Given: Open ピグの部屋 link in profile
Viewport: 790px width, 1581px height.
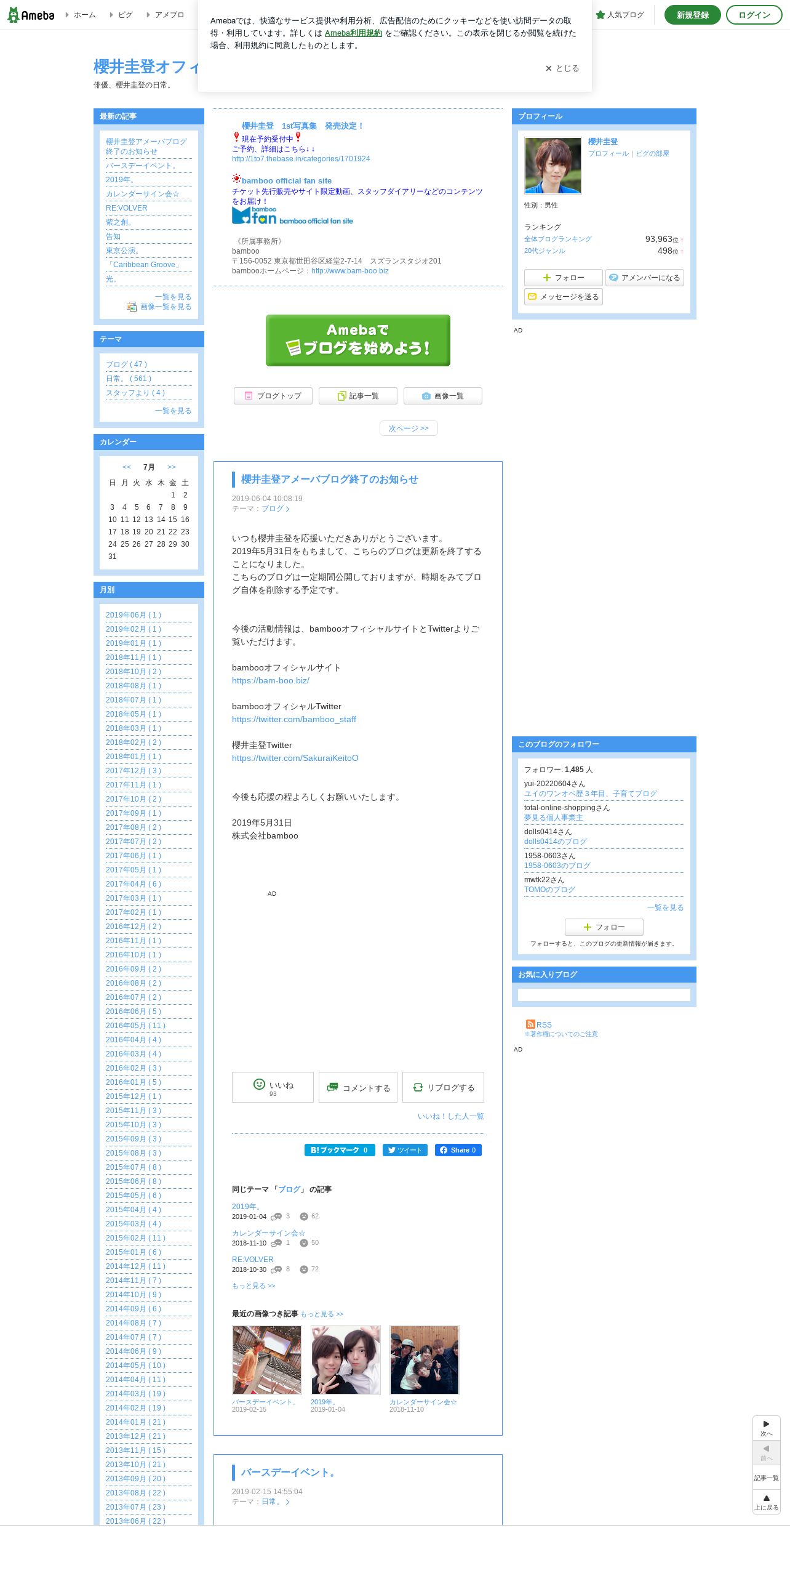Looking at the screenshot, I should (x=652, y=153).
